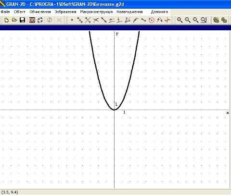Viewport: 231px width, 195px height.
Task: Click the Zoom in magnifier icon
Action: [x=180, y=20]
